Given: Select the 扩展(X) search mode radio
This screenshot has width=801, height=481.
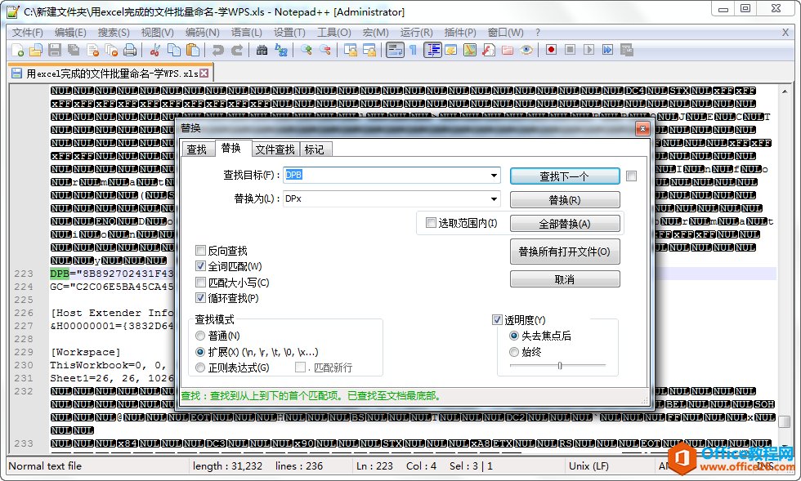Looking at the screenshot, I should 200,352.
